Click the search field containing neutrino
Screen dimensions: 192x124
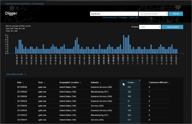coord(114,14)
